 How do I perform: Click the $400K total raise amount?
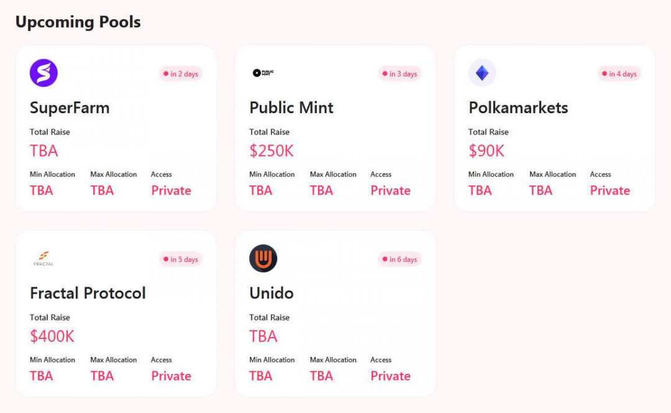tap(52, 336)
